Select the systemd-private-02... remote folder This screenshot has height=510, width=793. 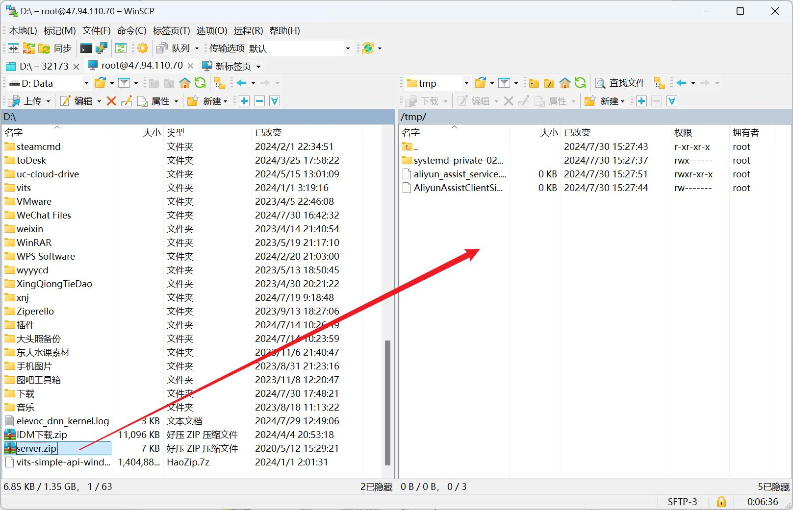(x=453, y=160)
